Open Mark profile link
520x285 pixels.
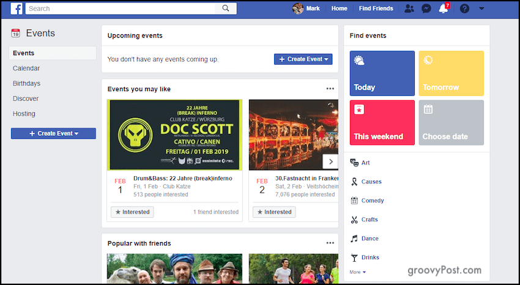313,9
